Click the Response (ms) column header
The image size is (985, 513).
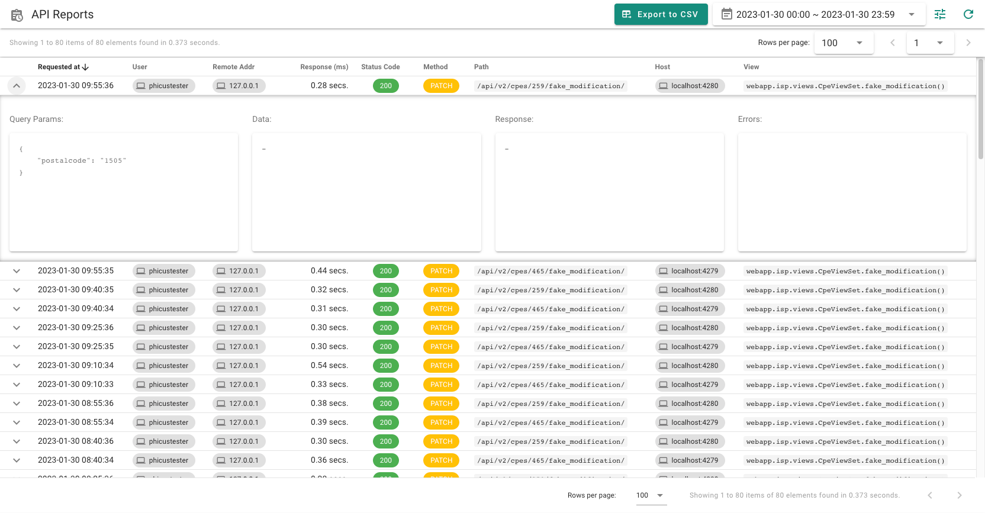click(x=324, y=67)
